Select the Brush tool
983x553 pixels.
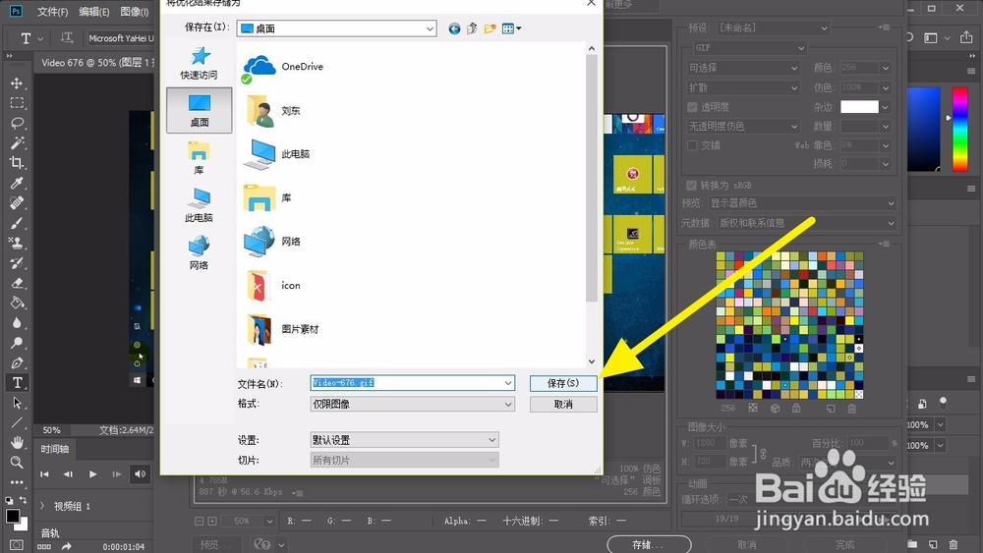tap(17, 223)
